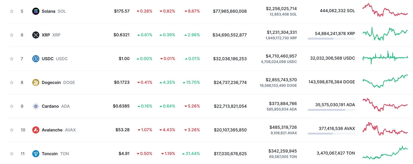Click the Toncoin logo icon
413x164 pixels.
click(x=36, y=154)
